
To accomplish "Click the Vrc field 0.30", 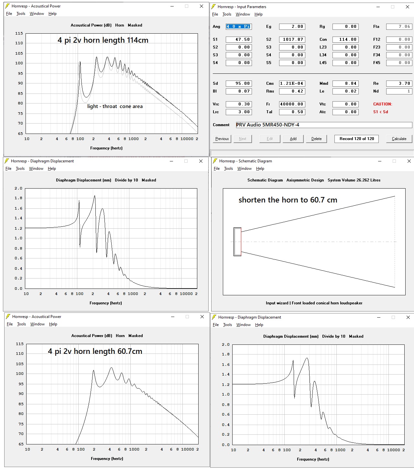I will pyautogui.click(x=239, y=104).
